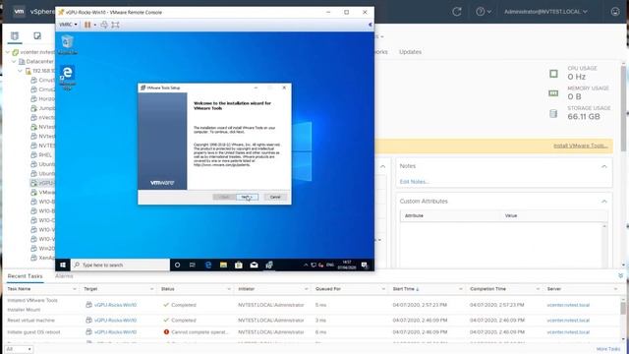Select the Recycle Bin desktop icon
Image resolution: width=629 pixels, height=354 pixels.
pos(68,44)
